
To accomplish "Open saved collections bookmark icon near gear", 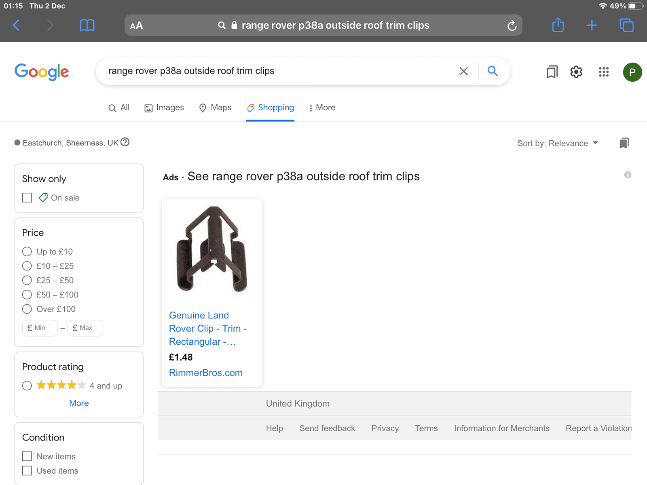I will click(x=552, y=72).
